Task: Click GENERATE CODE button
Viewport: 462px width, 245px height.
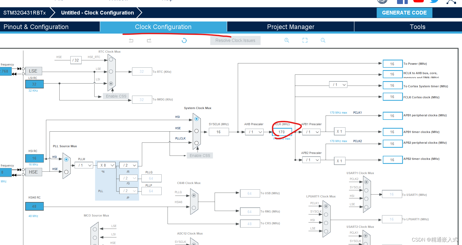Action: tap(404, 13)
